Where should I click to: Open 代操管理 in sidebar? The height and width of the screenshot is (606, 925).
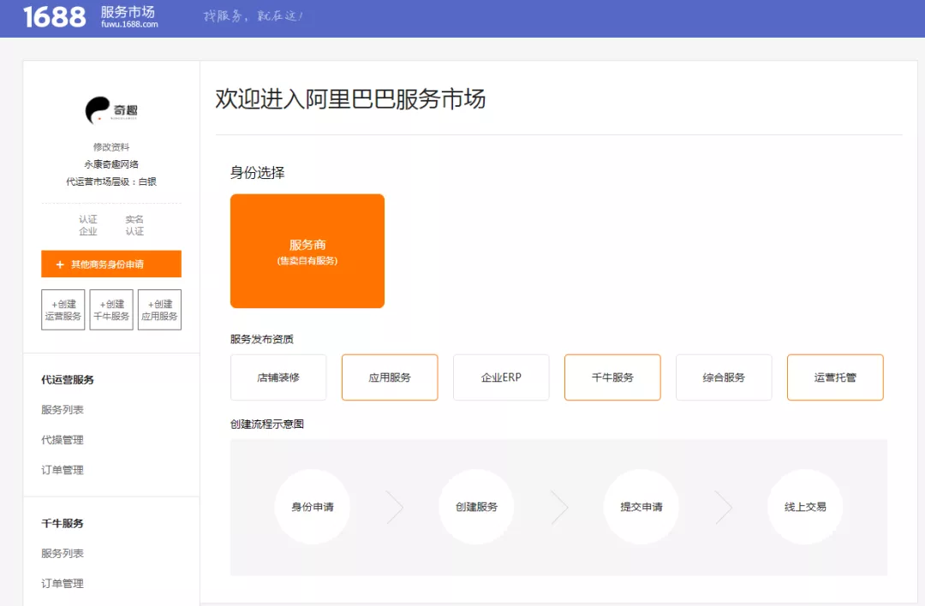63,440
